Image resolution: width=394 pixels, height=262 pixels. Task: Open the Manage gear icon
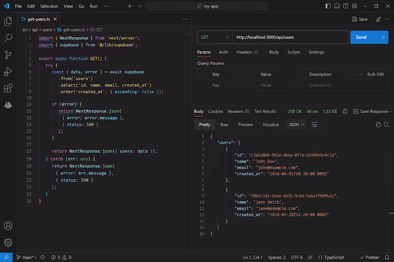click(8, 242)
